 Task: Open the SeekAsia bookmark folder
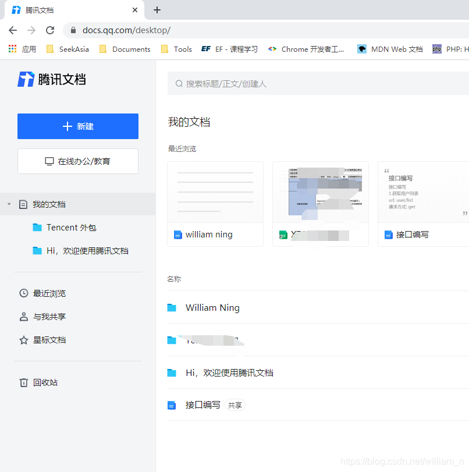(x=67, y=49)
